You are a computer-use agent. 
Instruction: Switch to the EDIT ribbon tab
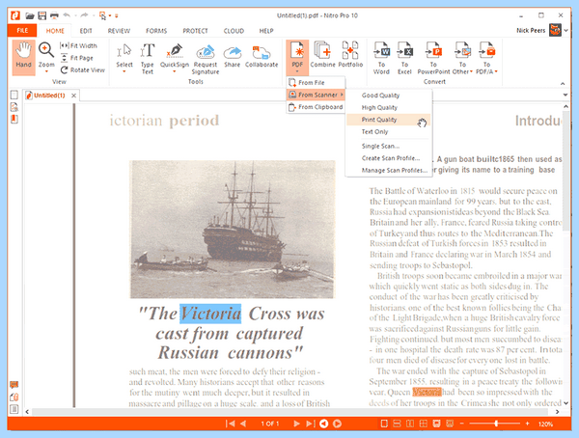[x=86, y=31]
